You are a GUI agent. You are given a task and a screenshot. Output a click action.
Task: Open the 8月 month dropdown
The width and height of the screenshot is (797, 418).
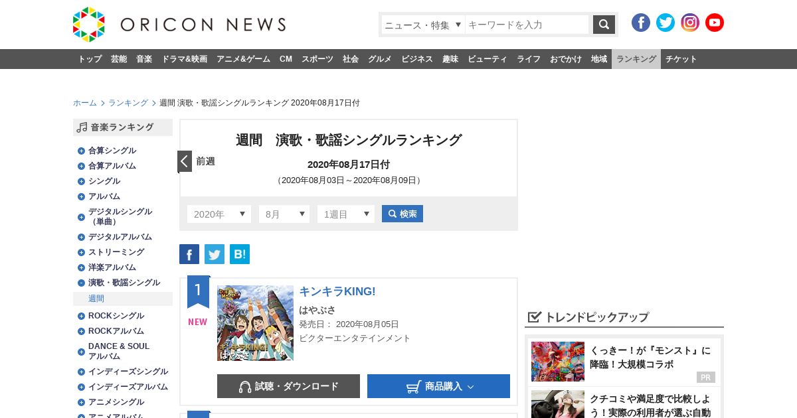coord(284,214)
